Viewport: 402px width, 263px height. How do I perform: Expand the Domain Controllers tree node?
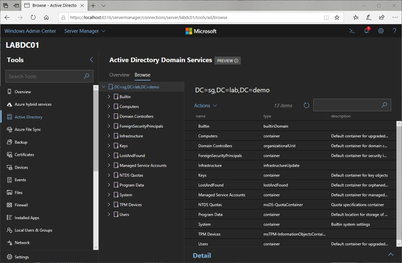click(109, 116)
